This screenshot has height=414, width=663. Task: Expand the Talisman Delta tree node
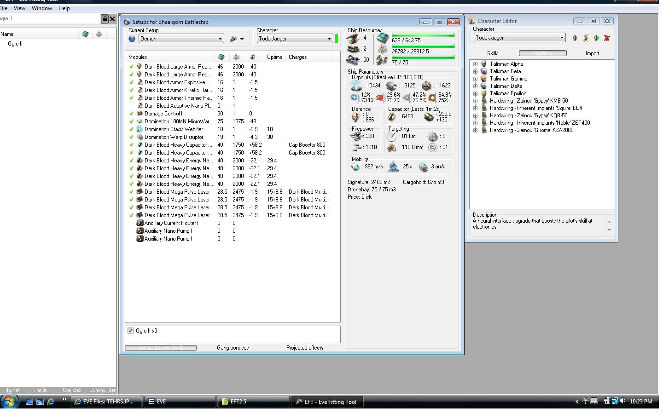point(476,86)
